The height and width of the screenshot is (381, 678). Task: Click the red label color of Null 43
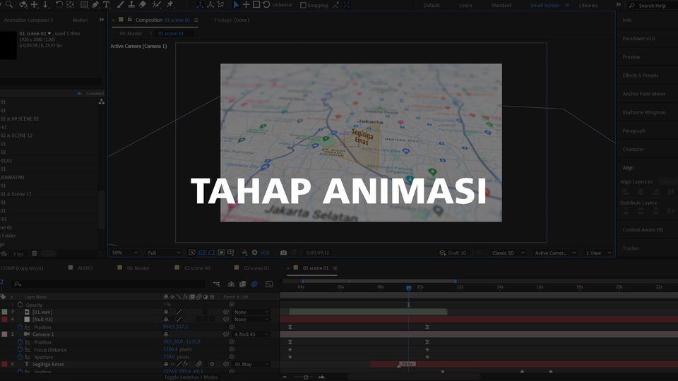(x=4, y=319)
